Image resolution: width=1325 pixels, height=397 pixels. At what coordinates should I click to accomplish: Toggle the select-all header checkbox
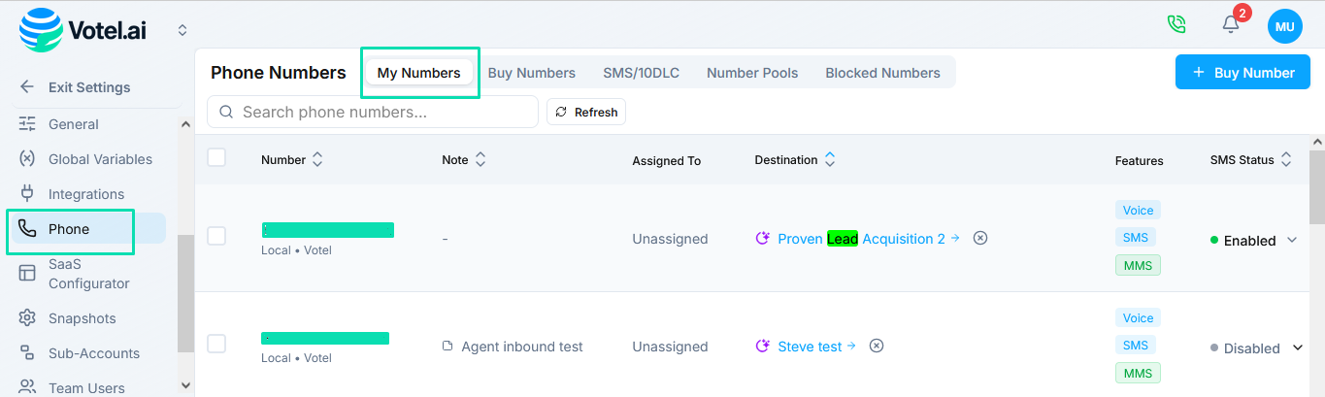[216, 157]
